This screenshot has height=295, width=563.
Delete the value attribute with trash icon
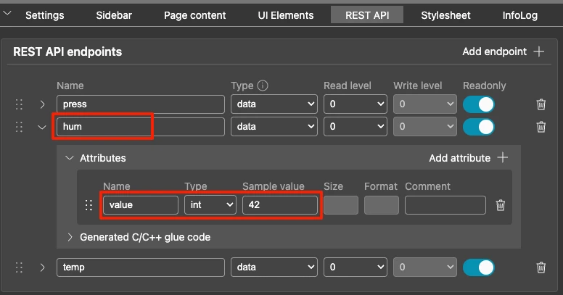[x=500, y=205]
